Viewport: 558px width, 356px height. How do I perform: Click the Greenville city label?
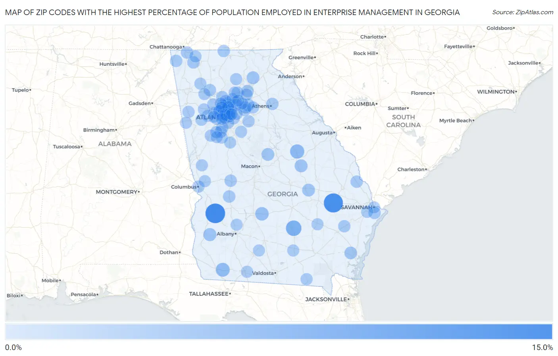(301, 58)
